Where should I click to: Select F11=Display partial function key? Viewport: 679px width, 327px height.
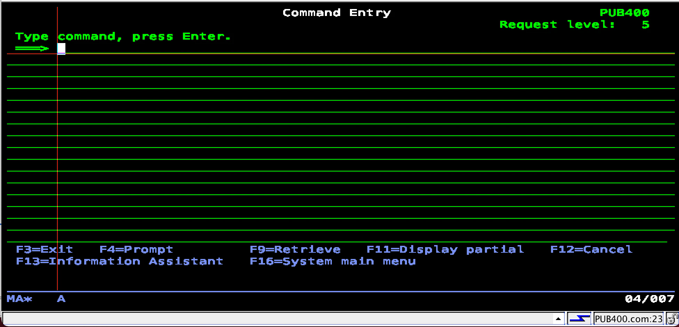tap(445, 249)
